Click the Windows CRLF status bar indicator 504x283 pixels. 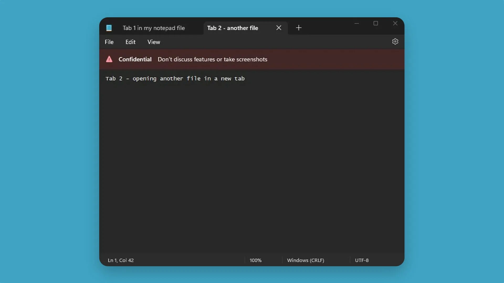point(305,260)
